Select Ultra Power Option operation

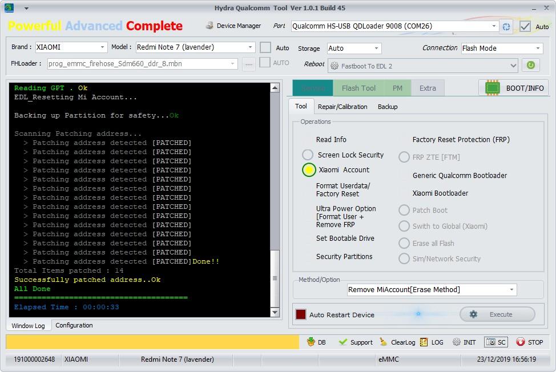[346, 216]
